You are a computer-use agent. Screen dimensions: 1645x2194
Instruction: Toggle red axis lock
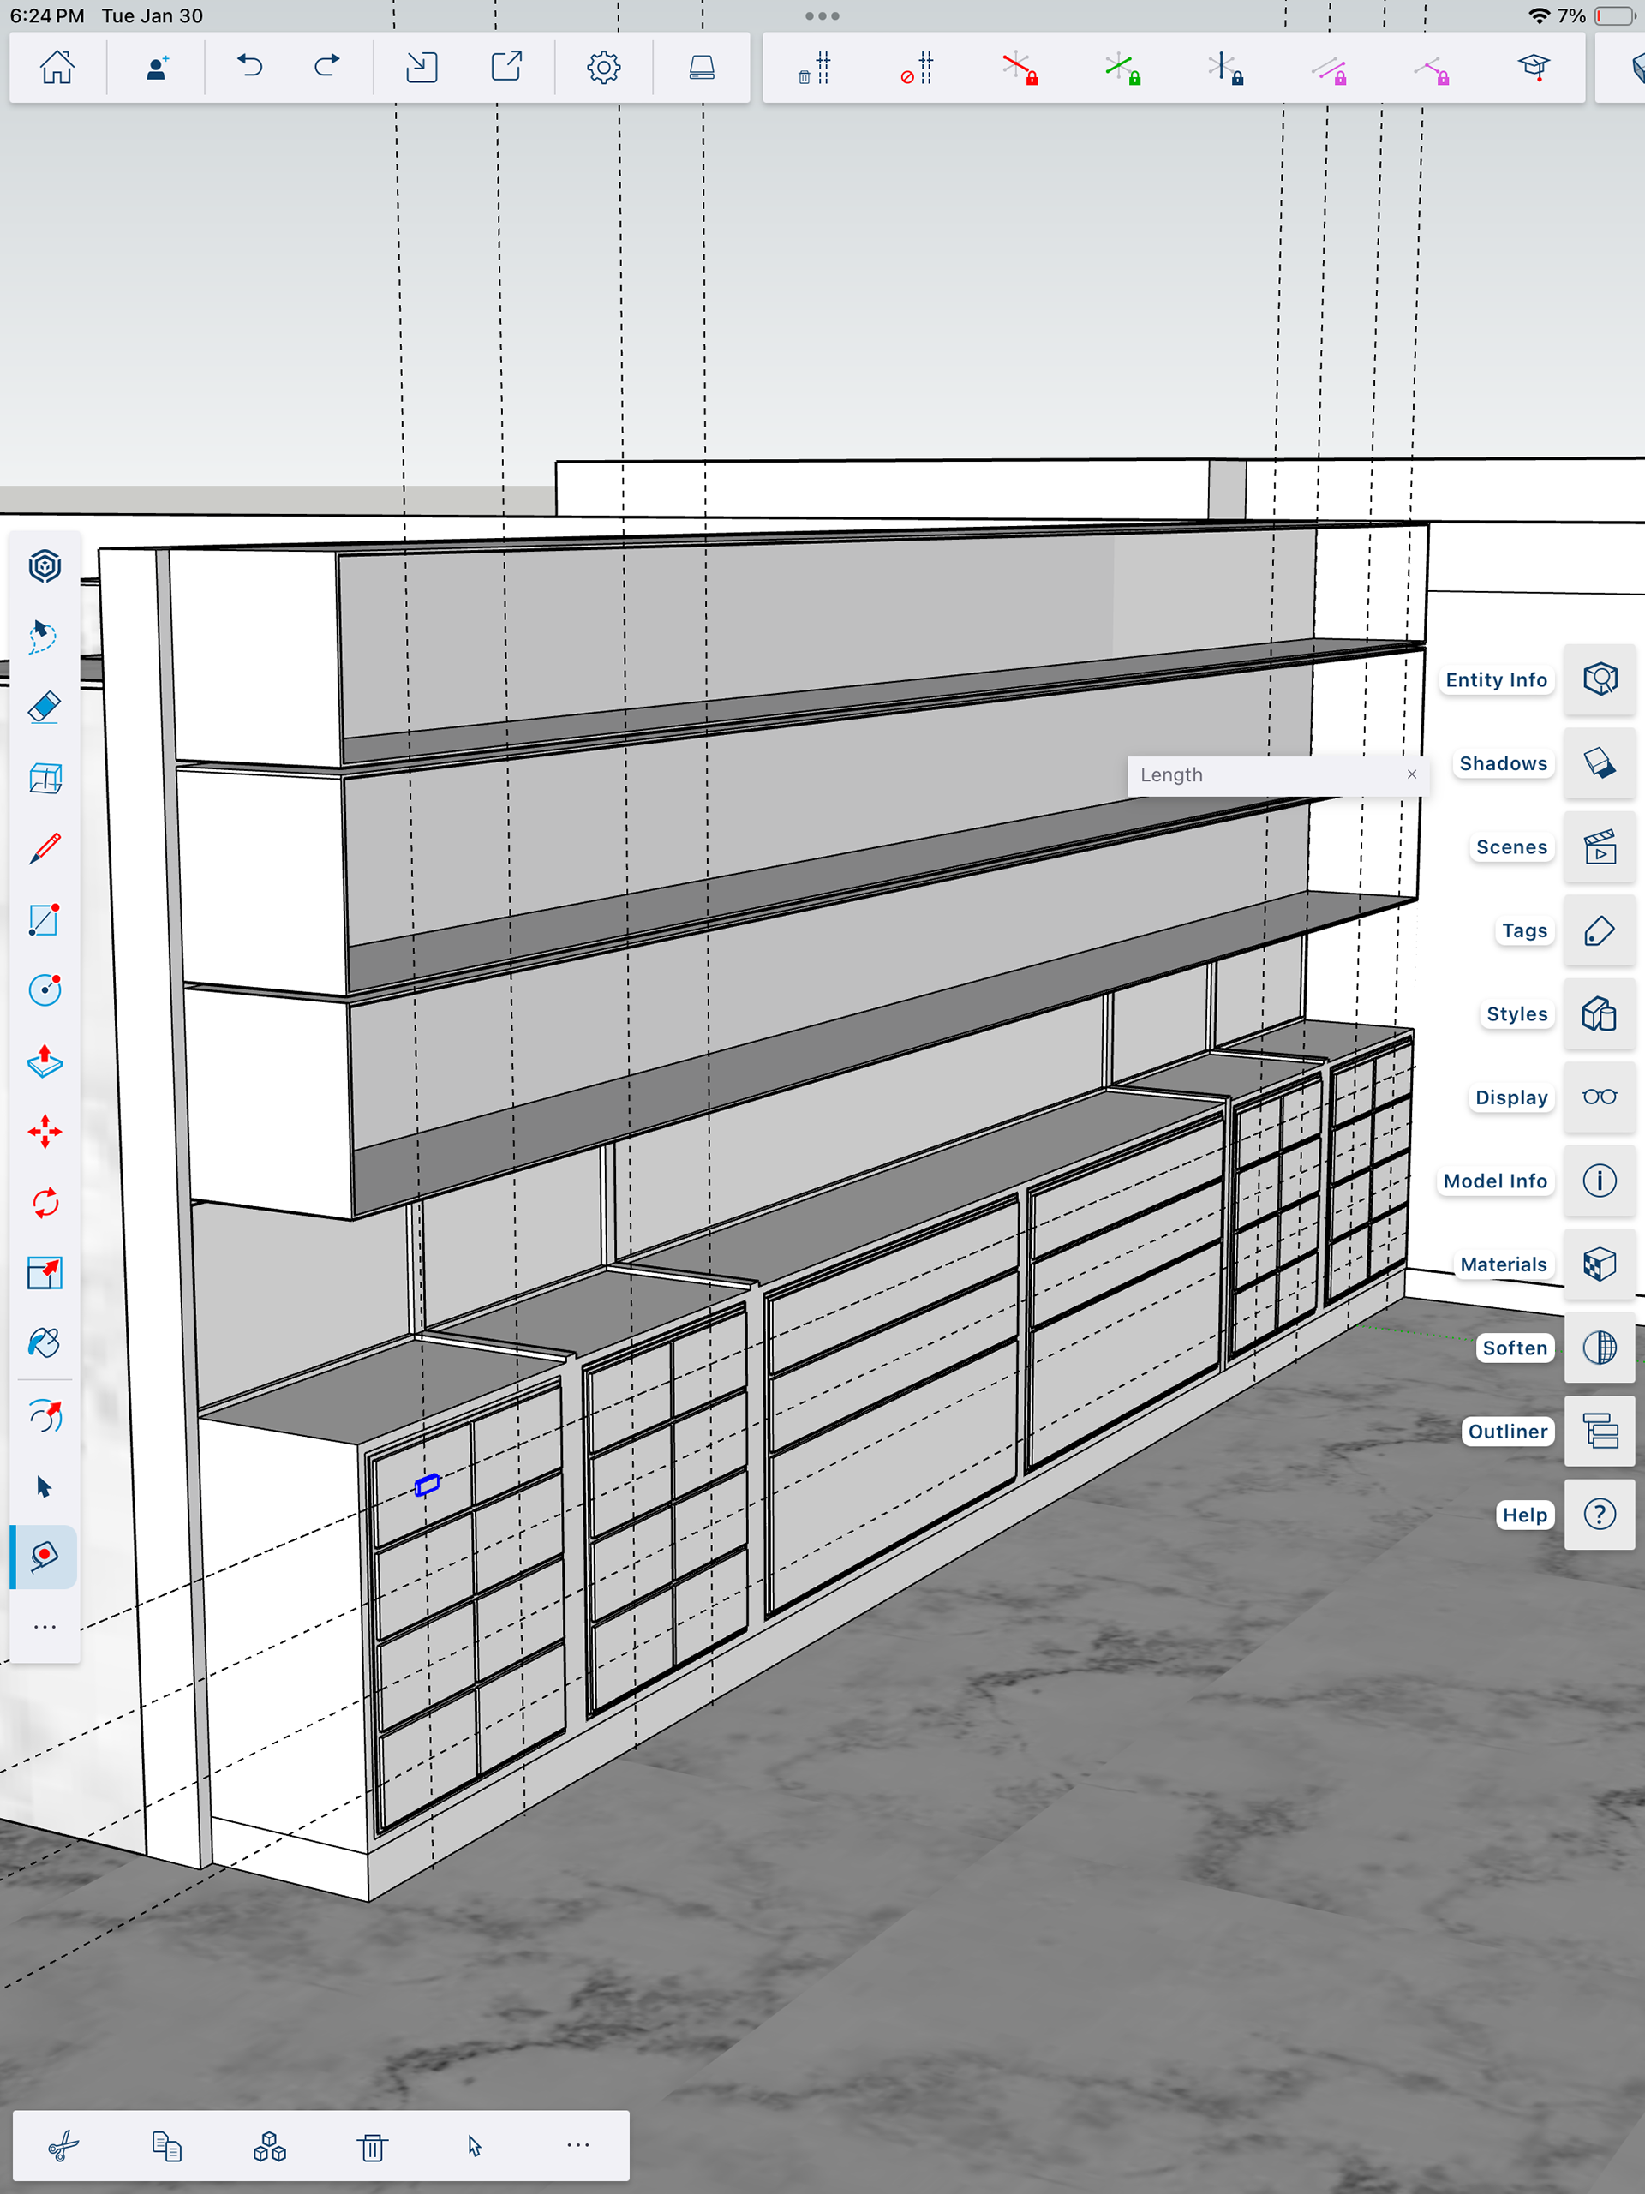(1019, 69)
